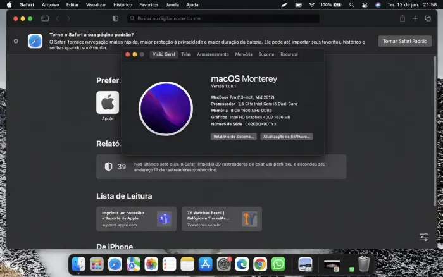Show Safari tab overview
This screenshot has height=277, width=443.
pyautogui.click(x=428, y=18)
